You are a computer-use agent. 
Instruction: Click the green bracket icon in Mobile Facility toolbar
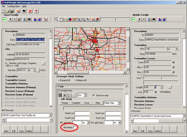tap(133, 19)
